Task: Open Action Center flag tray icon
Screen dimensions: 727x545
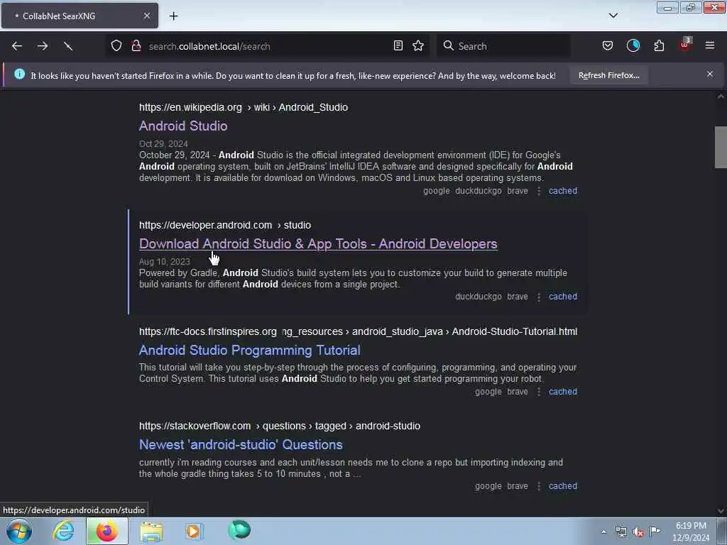Action: (x=655, y=531)
